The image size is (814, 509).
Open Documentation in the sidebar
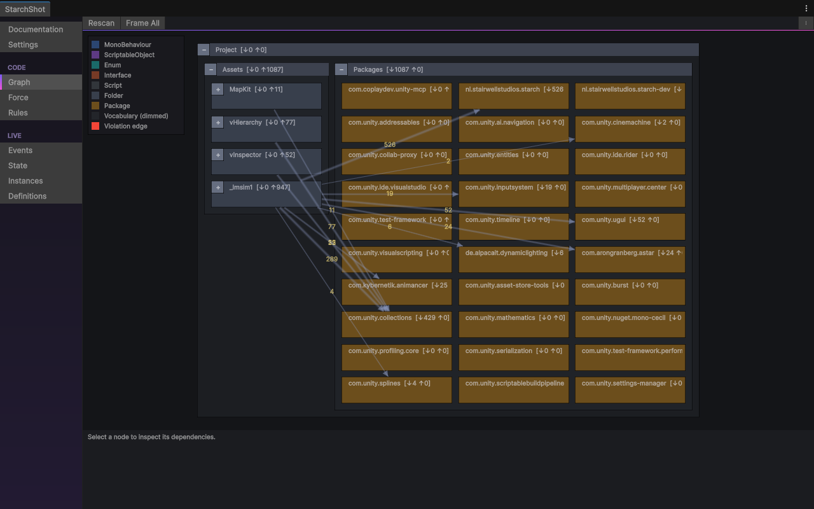point(41,29)
